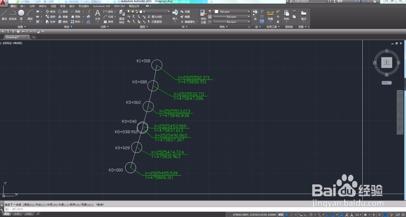The height and width of the screenshot is (217, 406).
Task: Open the Autodesk 360 ribbon tab
Action: point(101,6)
